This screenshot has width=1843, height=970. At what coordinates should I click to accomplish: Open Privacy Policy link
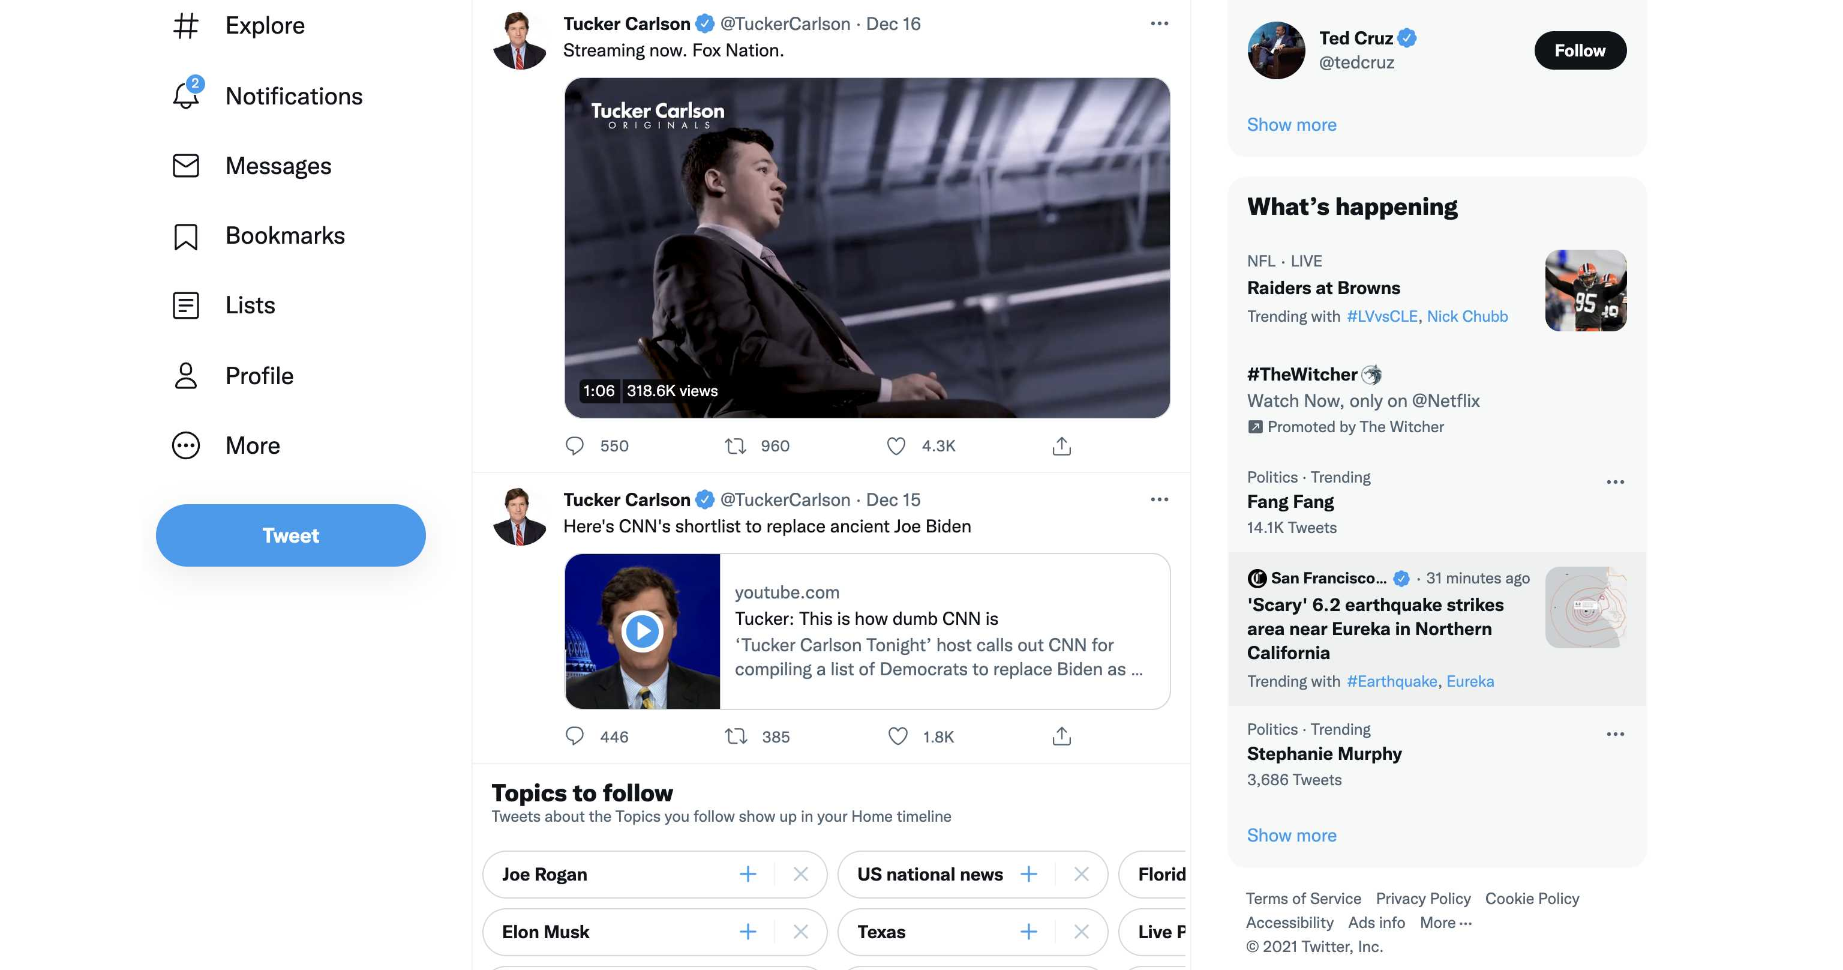1422,899
